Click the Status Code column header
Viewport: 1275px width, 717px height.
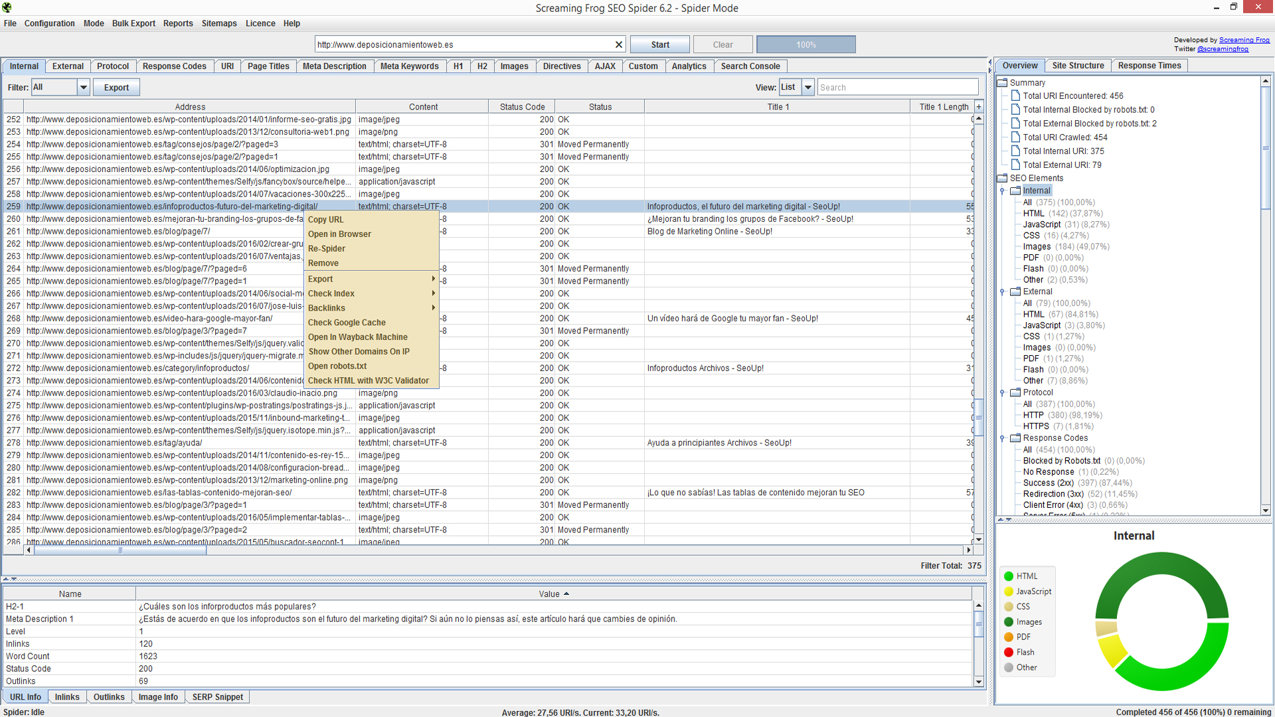(522, 107)
